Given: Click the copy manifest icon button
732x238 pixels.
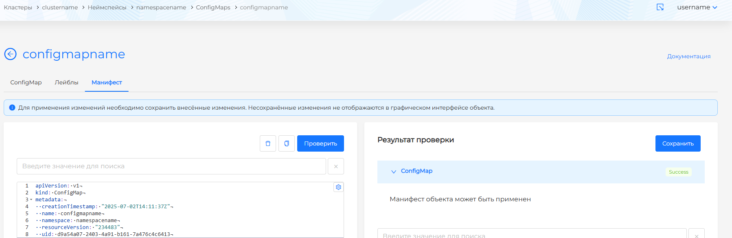Looking at the screenshot, I should coord(287,143).
